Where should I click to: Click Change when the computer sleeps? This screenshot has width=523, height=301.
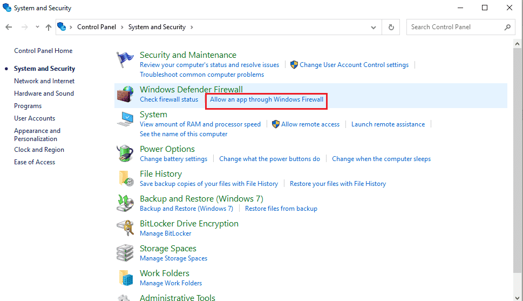pyautogui.click(x=381, y=159)
